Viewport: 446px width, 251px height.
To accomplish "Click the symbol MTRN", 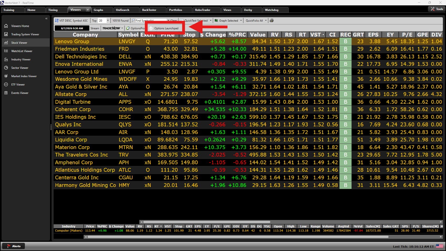I will click(126, 147).
